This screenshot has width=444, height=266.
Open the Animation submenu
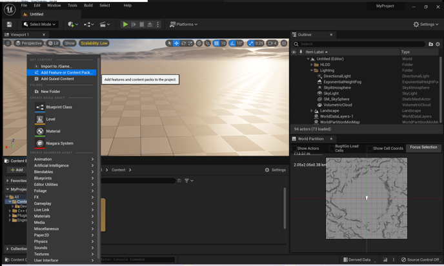point(64,159)
